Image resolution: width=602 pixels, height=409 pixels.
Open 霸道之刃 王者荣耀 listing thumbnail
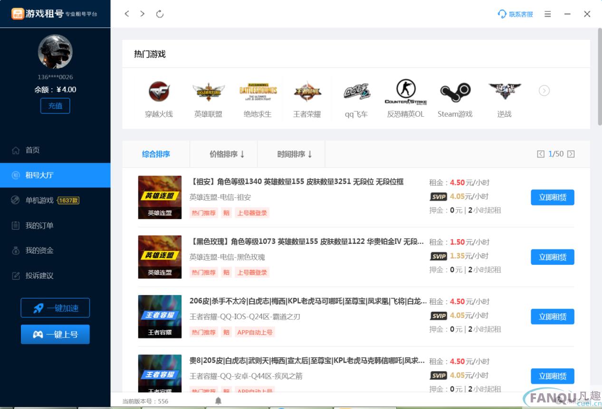point(160,316)
